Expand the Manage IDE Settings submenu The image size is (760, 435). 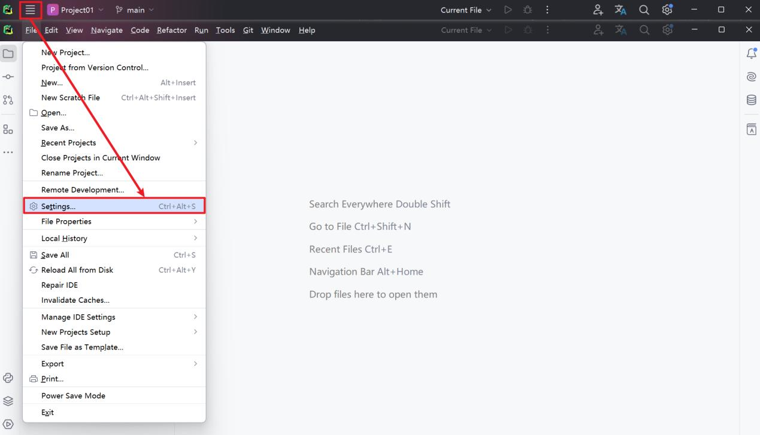(x=114, y=317)
